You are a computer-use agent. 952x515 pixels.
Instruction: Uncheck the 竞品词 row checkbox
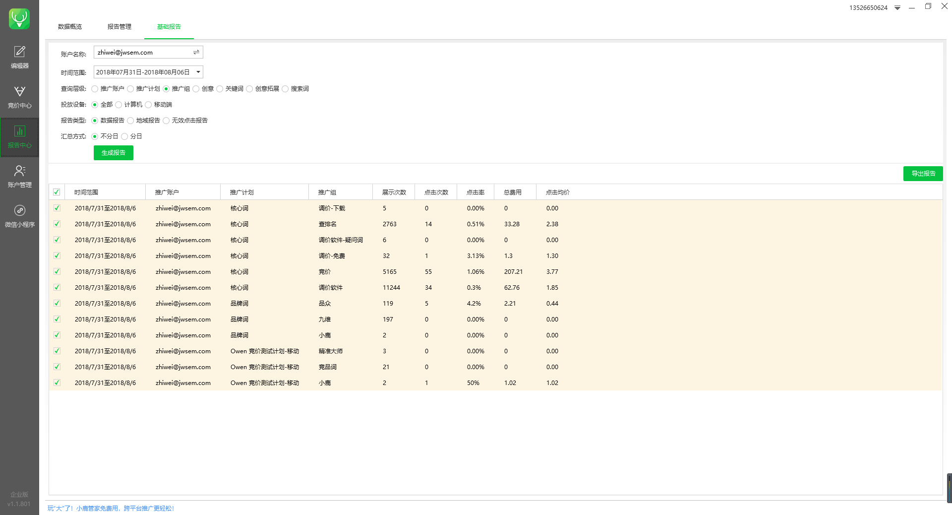[57, 367]
